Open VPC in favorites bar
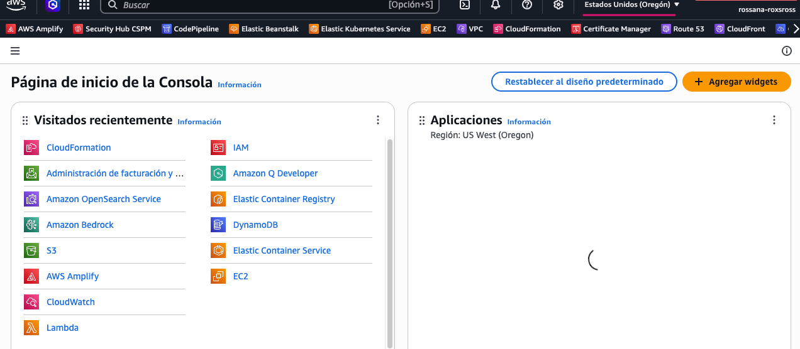Screen dimensions: 800x349 click(x=470, y=29)
